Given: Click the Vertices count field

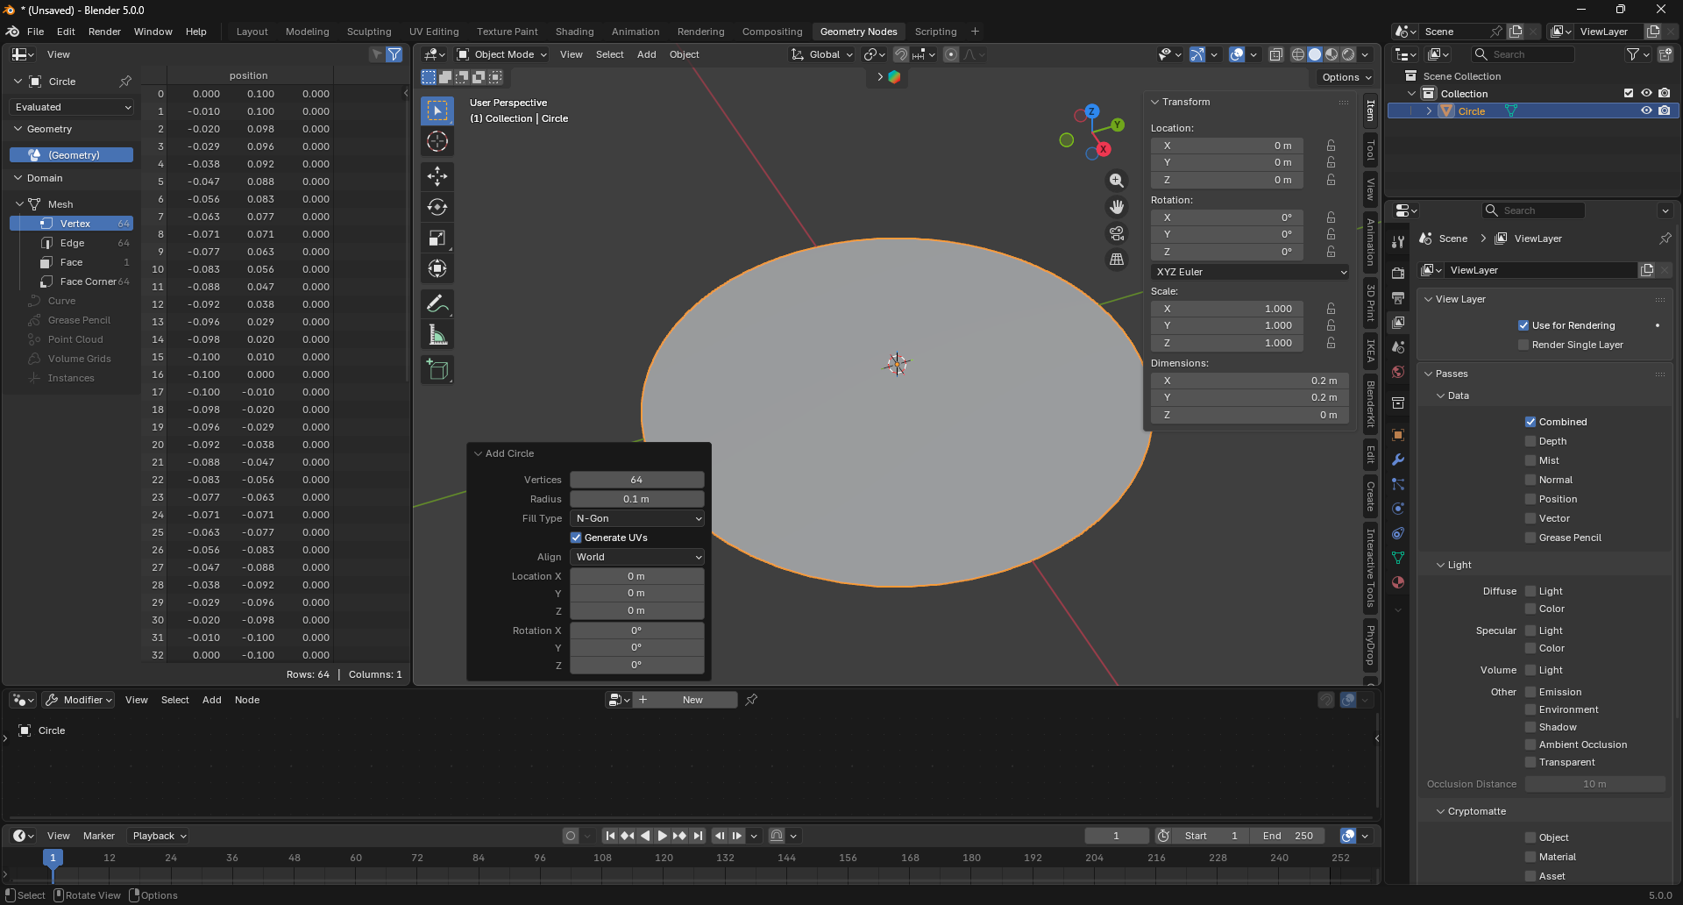Looking at the screenshot, I should [x=637, y=480].
